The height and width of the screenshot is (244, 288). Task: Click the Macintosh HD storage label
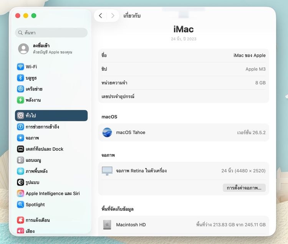[131, 225]
